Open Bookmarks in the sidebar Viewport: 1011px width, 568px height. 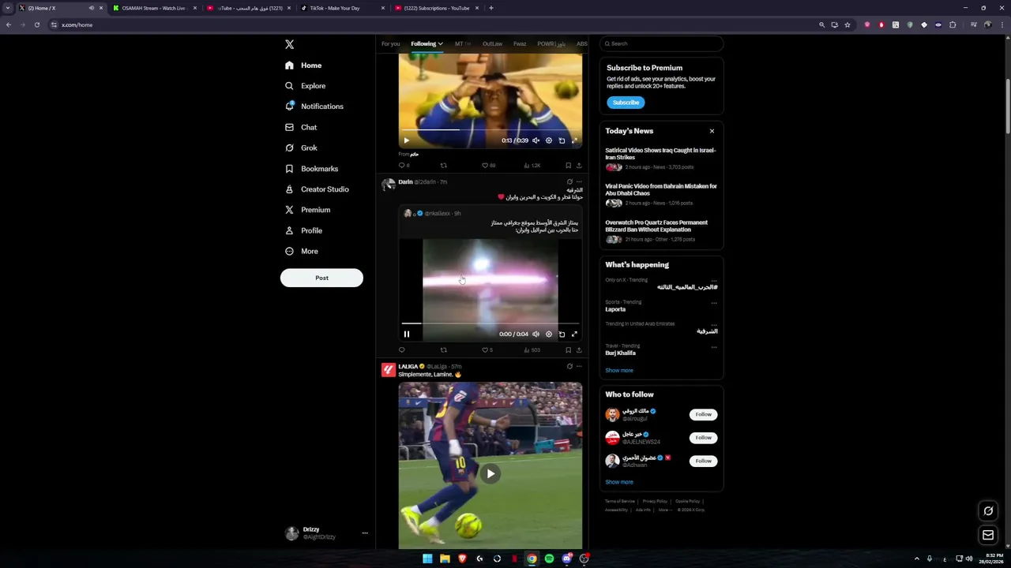point(311,169)
